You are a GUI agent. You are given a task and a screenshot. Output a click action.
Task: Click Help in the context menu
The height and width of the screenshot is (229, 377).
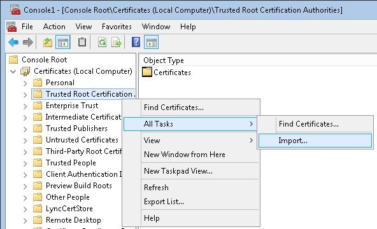(x=192, y=218)
